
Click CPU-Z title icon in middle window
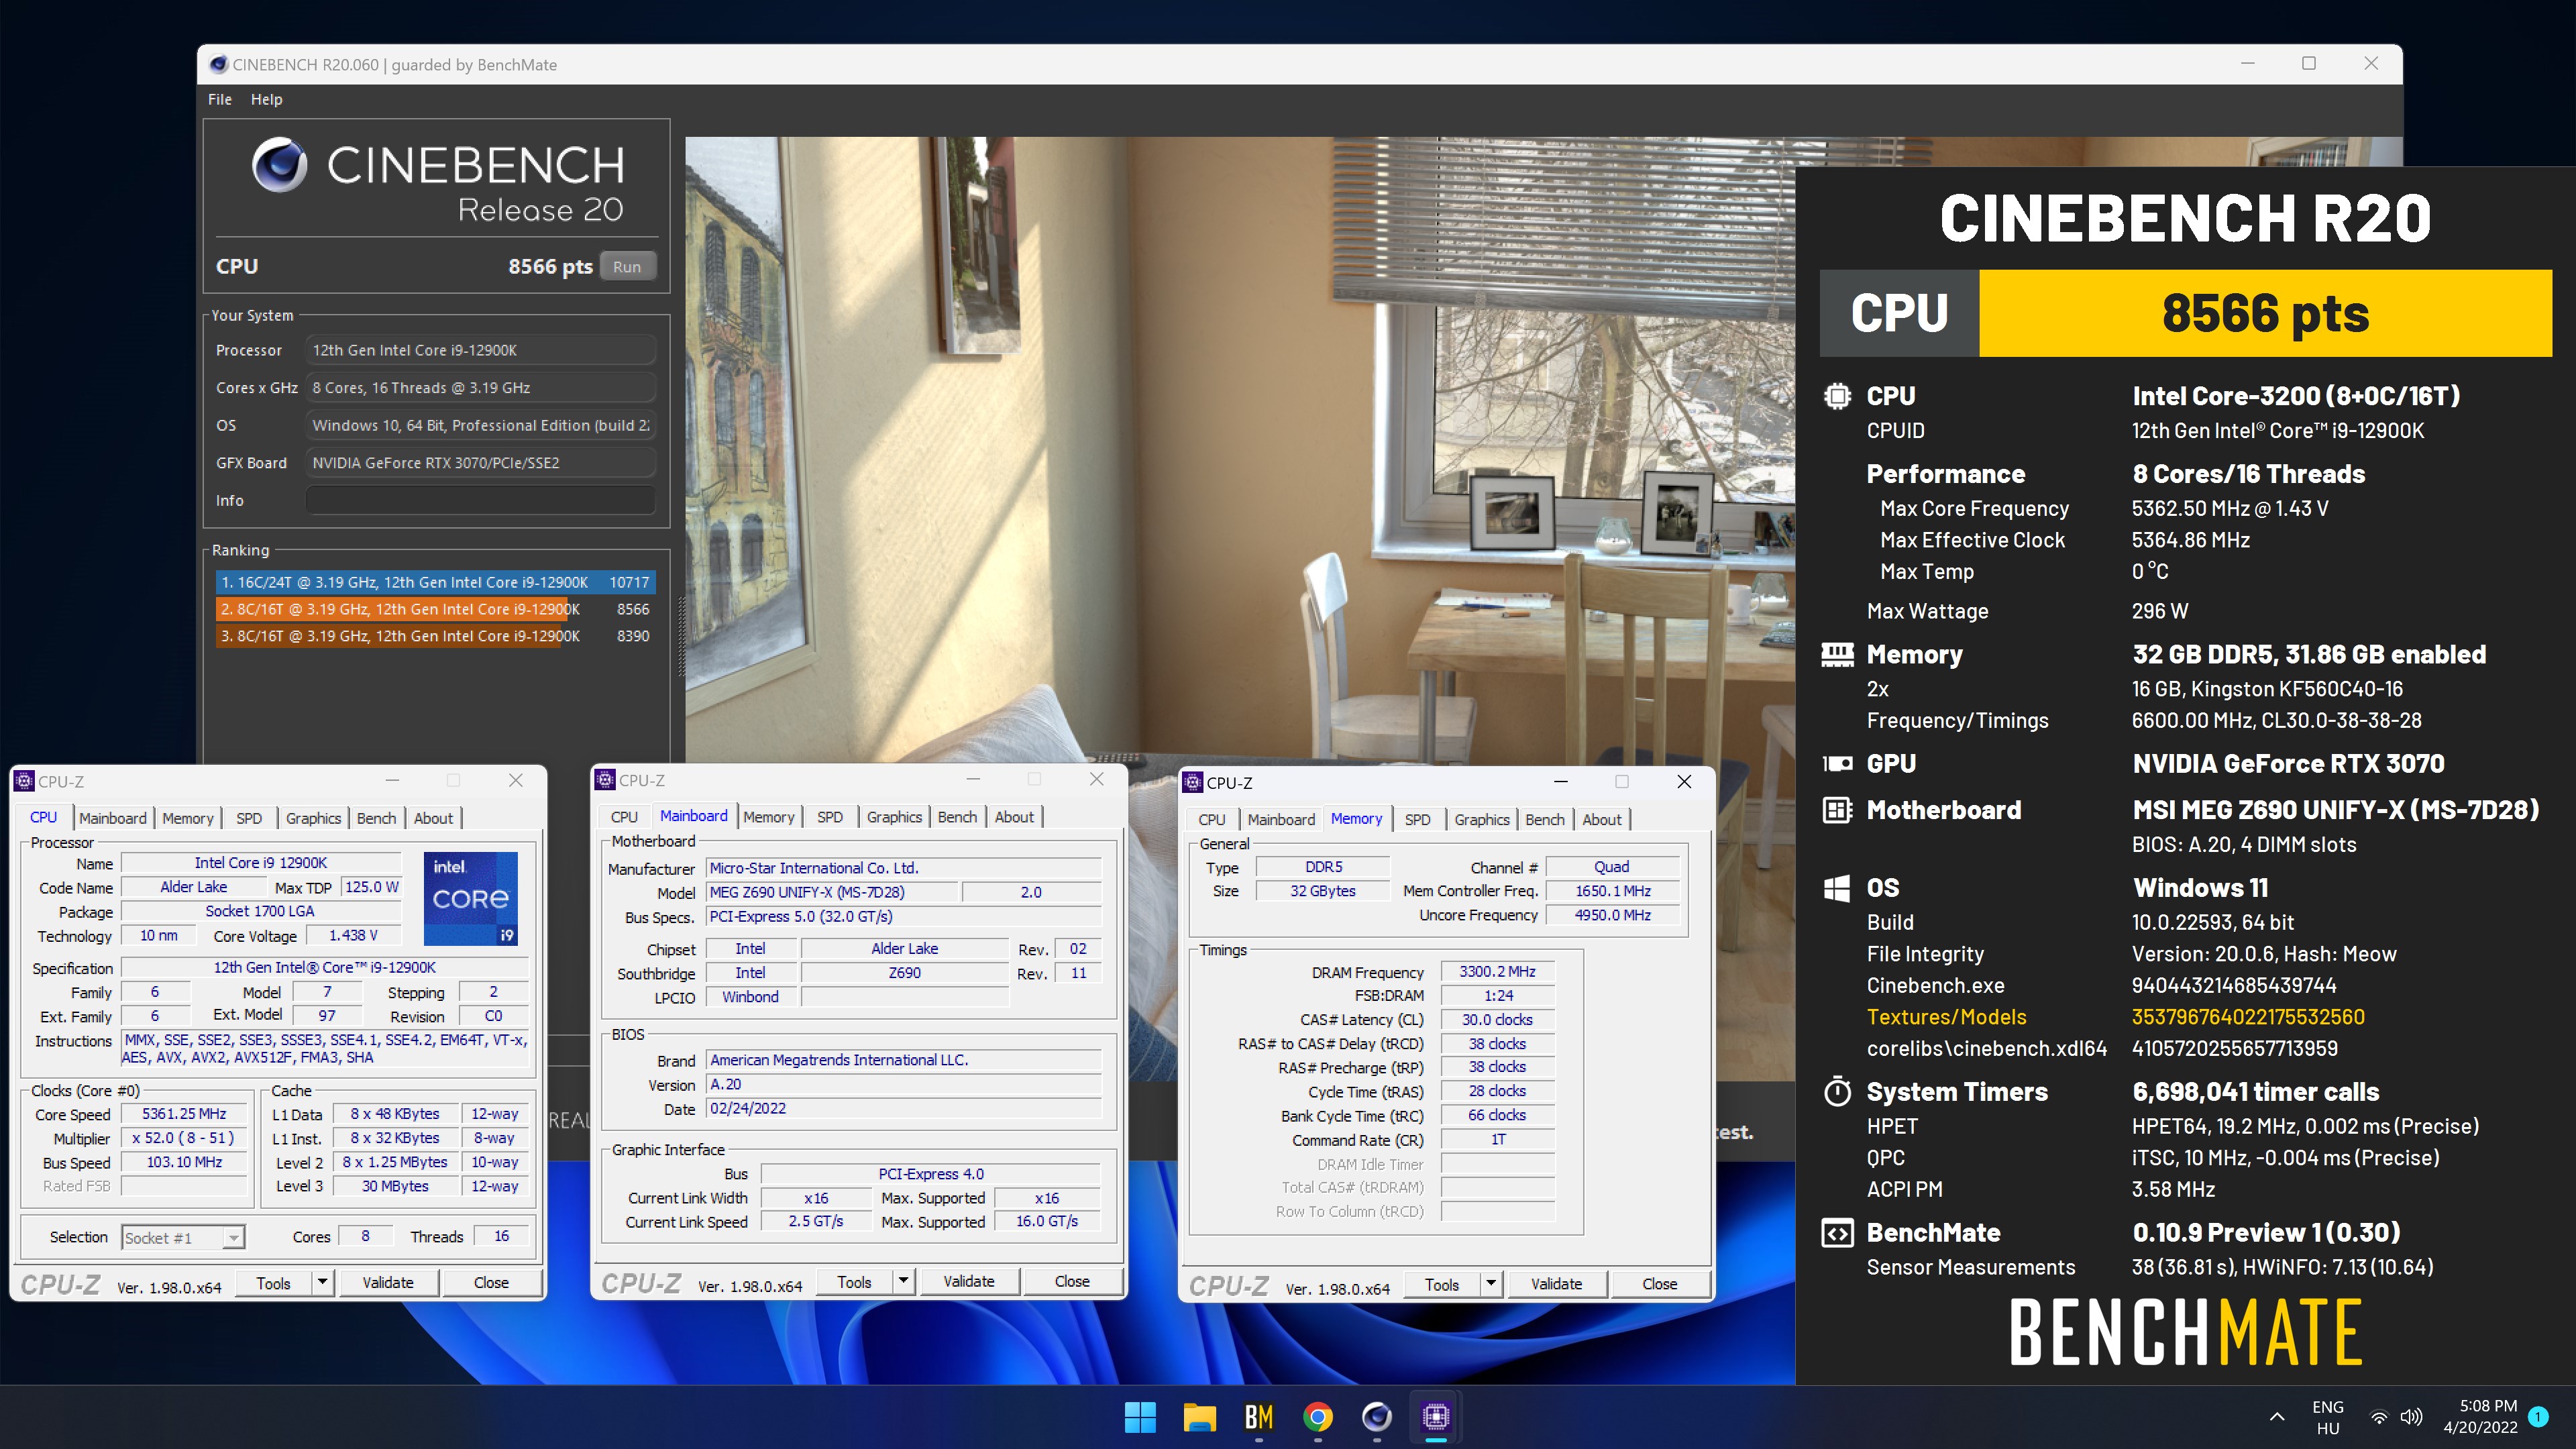[x=605, y=779]
